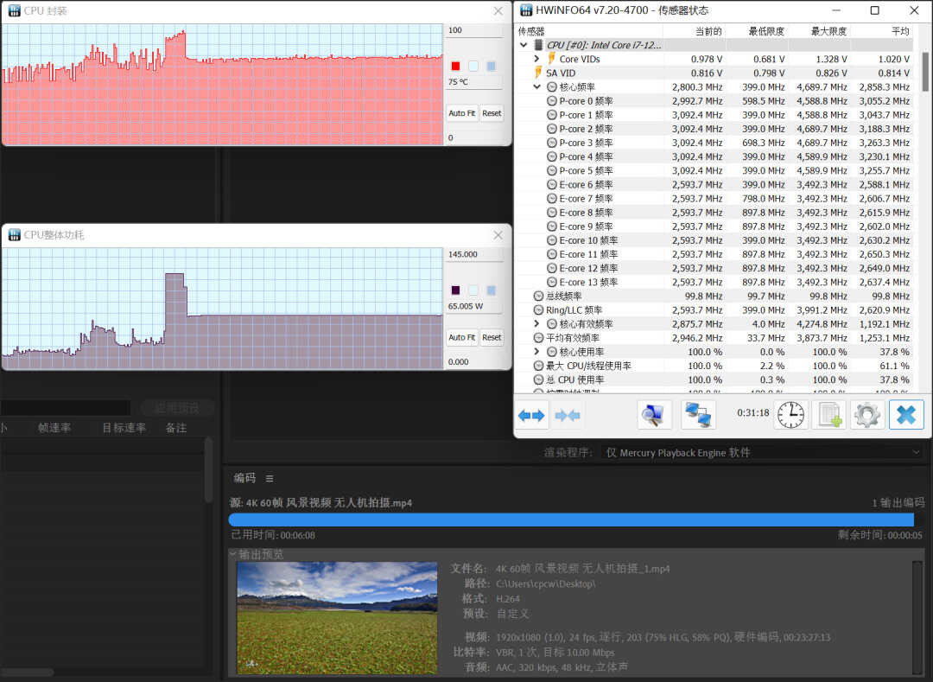Click the red color swatch in CPU 封装

point(455,66)
